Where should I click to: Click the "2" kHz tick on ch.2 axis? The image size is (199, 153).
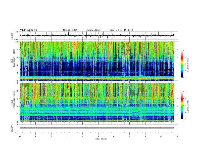click(x=17, y=114)
